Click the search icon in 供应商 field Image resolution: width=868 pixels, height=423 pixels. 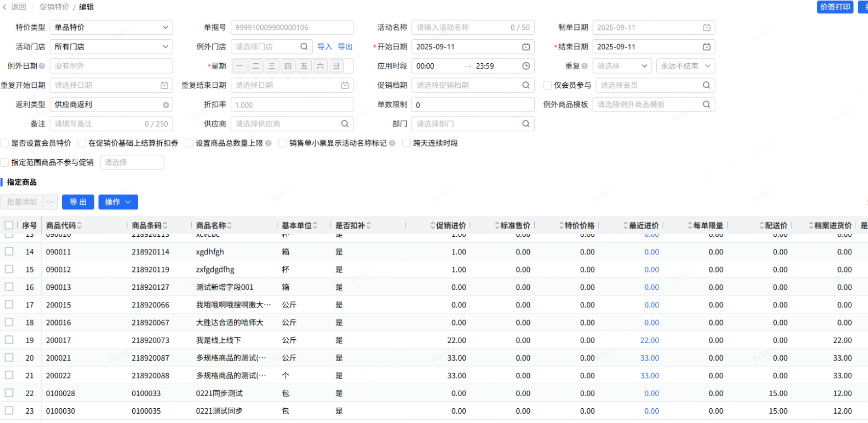pyautogui.click(x=345, y=124)
